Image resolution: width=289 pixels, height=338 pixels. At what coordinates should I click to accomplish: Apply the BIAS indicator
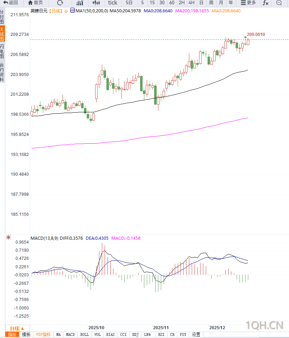[110, 334]
